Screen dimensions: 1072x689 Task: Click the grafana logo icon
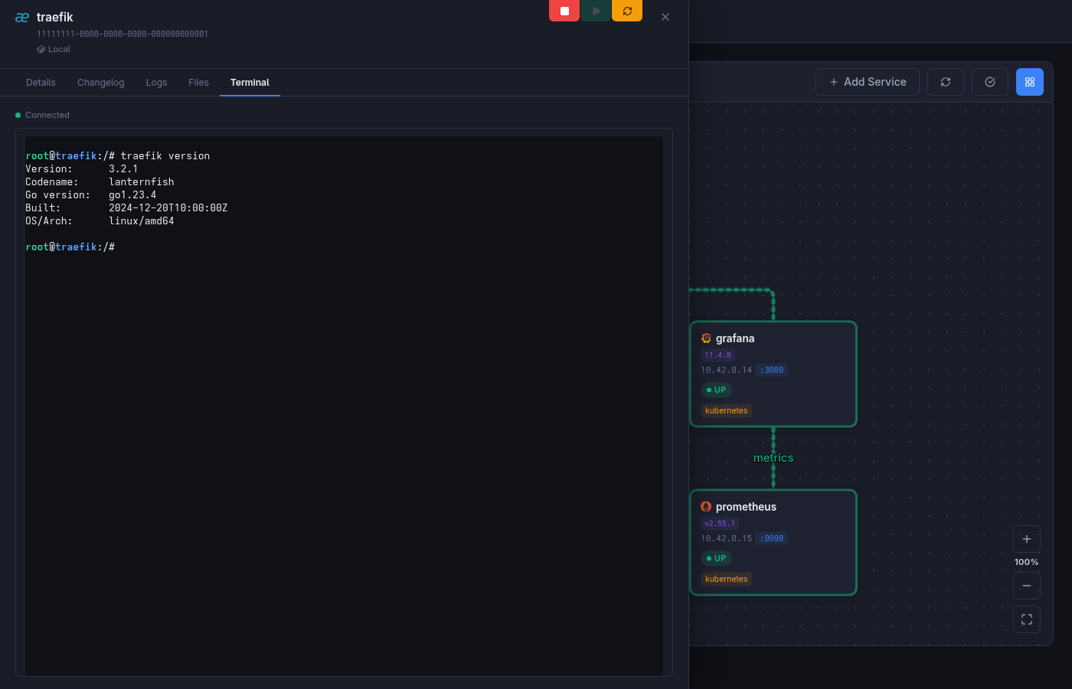pyautogui.click(x=706, y=338)
